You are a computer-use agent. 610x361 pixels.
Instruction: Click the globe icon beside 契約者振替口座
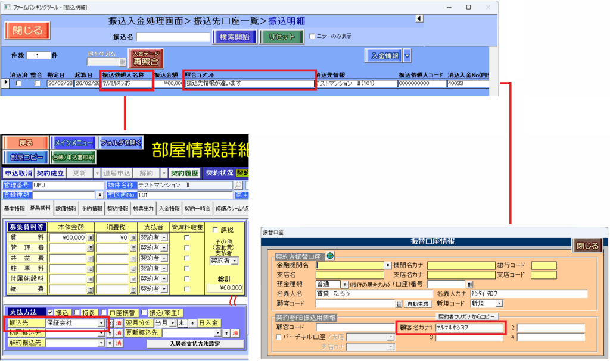click(x=330, y=256)
